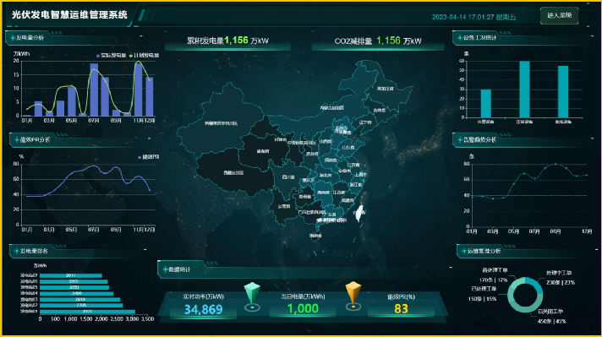Screen dimensions: 602x337
Task: Toggle the 计划发电量 legend series
Action: coord(144,56)
